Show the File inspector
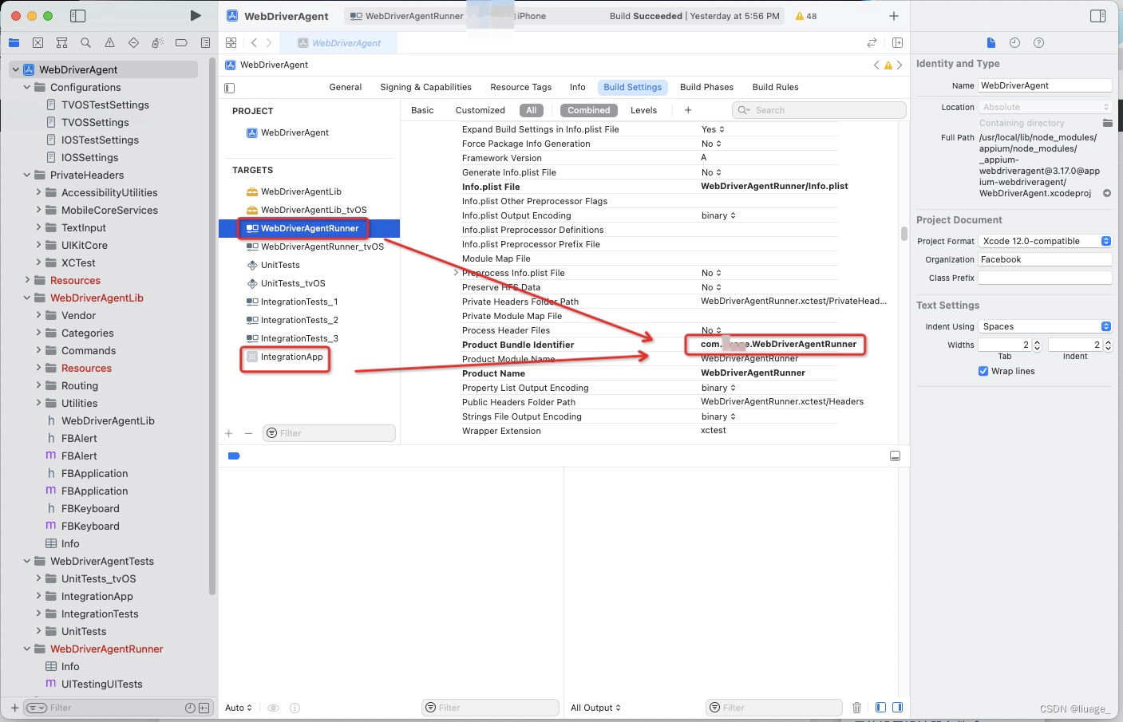This screenshot has height=722, width=1123. tap(991, 43)
